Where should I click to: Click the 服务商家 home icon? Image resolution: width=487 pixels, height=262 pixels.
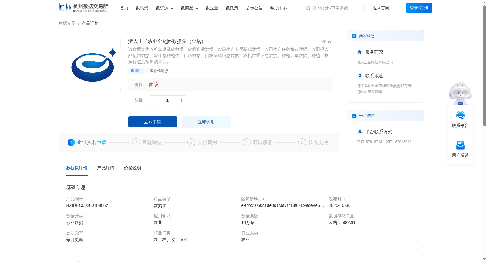coord(360,52)
